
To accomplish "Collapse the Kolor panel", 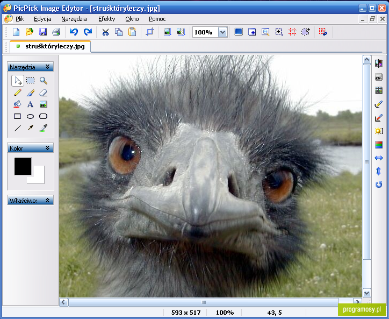I will [48, 148].
